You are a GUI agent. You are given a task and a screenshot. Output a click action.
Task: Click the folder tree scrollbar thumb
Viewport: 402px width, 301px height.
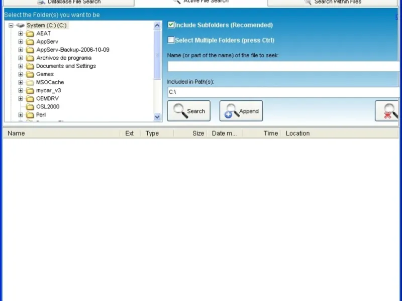(x=157, y=55)
